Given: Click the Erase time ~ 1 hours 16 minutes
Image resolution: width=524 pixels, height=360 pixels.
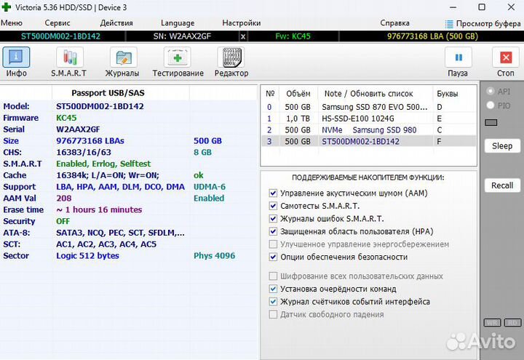Looking at the screenshot, I should coord(99,209).
